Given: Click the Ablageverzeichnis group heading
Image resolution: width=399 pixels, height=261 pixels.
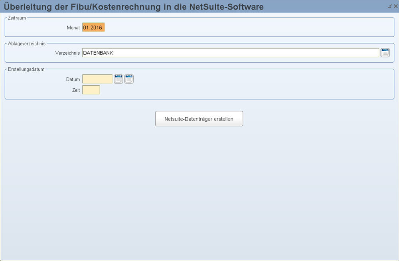Looking at the screenshot, I should point(27,43).
